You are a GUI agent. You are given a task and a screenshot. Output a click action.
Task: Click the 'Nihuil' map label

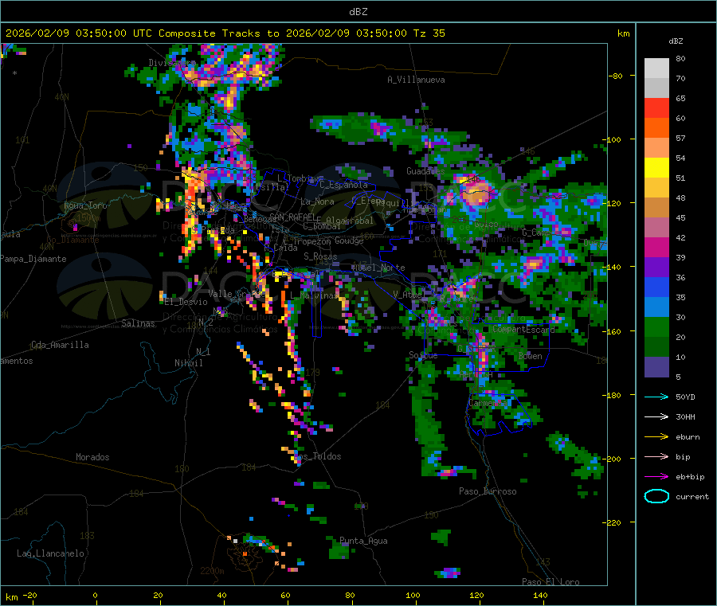click(x=188, y=363)
